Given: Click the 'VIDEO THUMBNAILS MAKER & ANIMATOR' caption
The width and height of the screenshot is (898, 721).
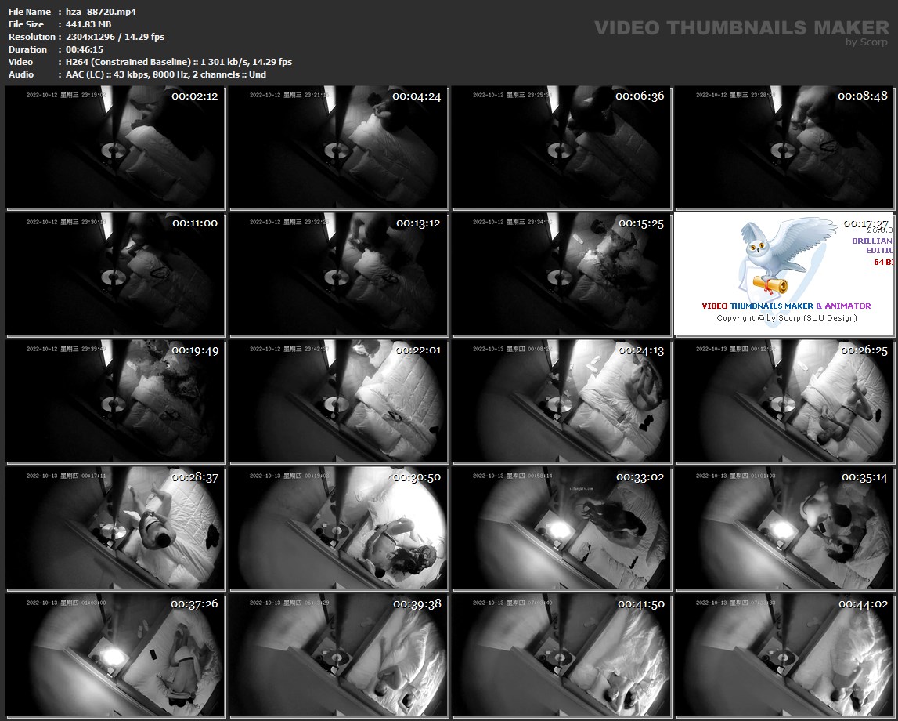Looking at the screenshot, I should pyautogui.click(x=786, y=306).
